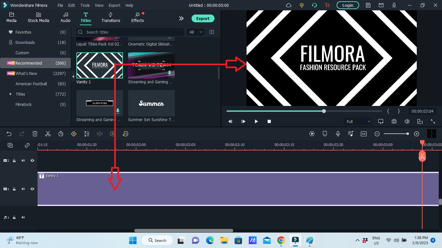Image resolution: width=442 pixels, height=248 pixels.
Task: Open the Tools menu
Action: coord(85,5)
